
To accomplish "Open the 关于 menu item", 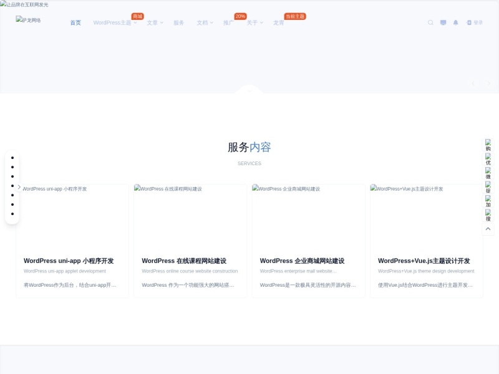I will pyautogui.click(x=252, y=22).
